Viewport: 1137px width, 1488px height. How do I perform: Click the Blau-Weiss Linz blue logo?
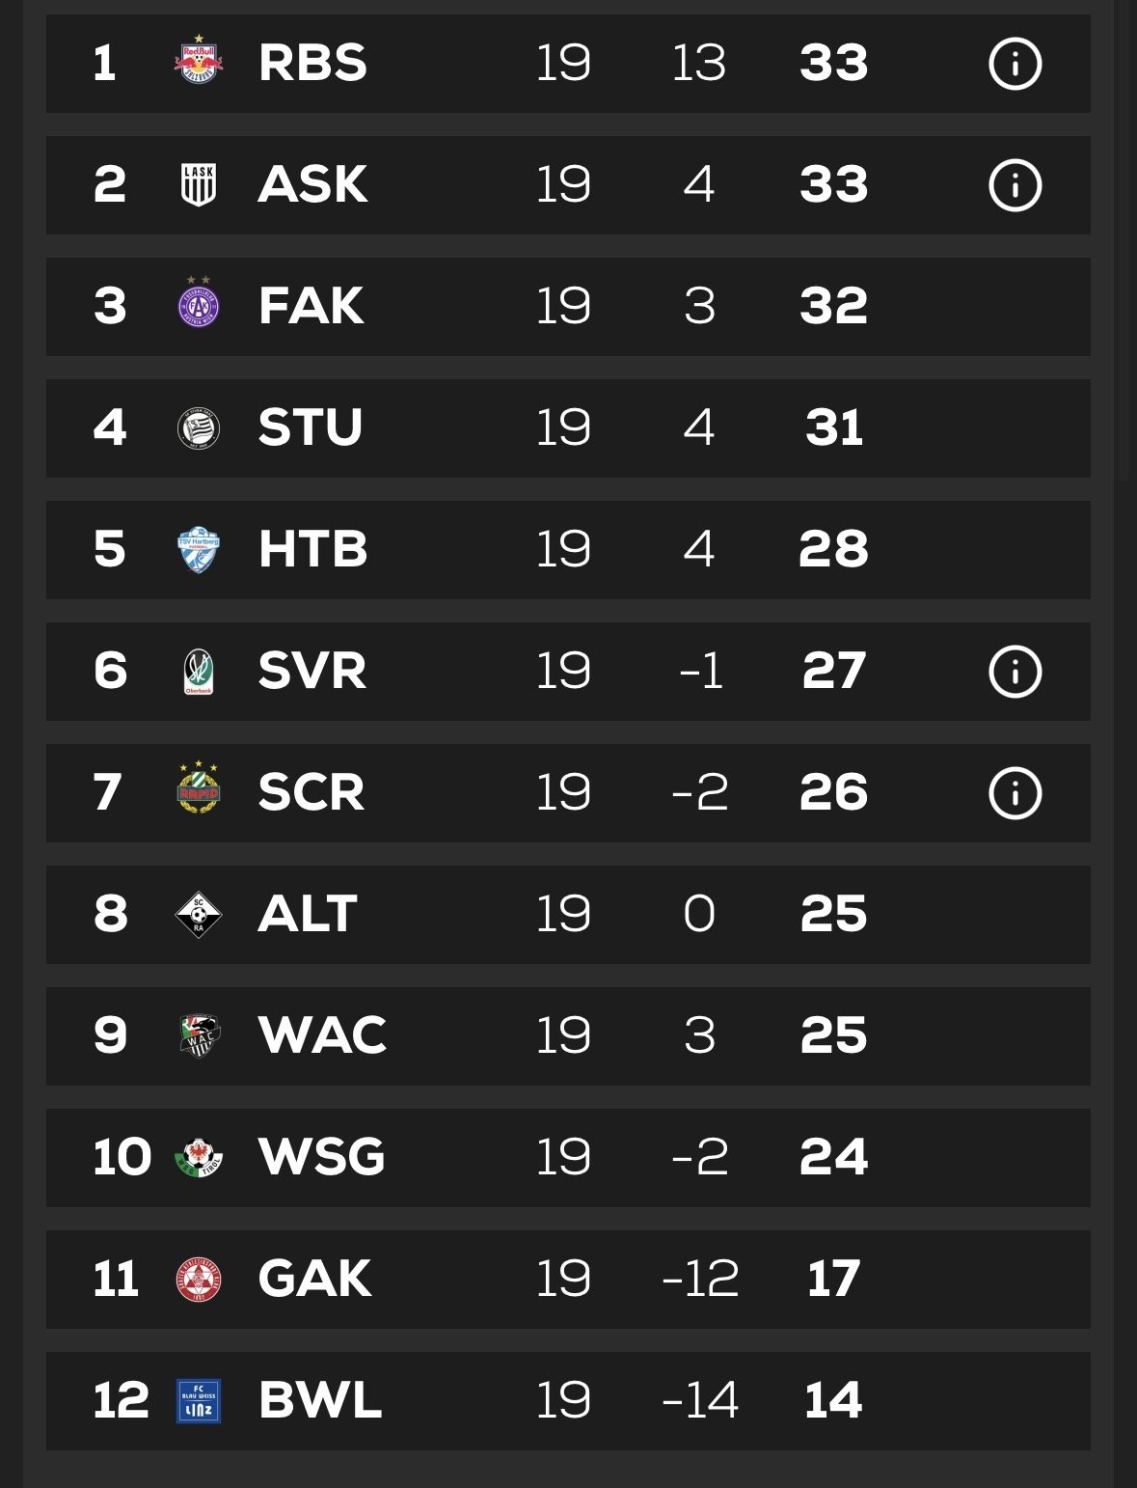click(x=200, y=1400)
